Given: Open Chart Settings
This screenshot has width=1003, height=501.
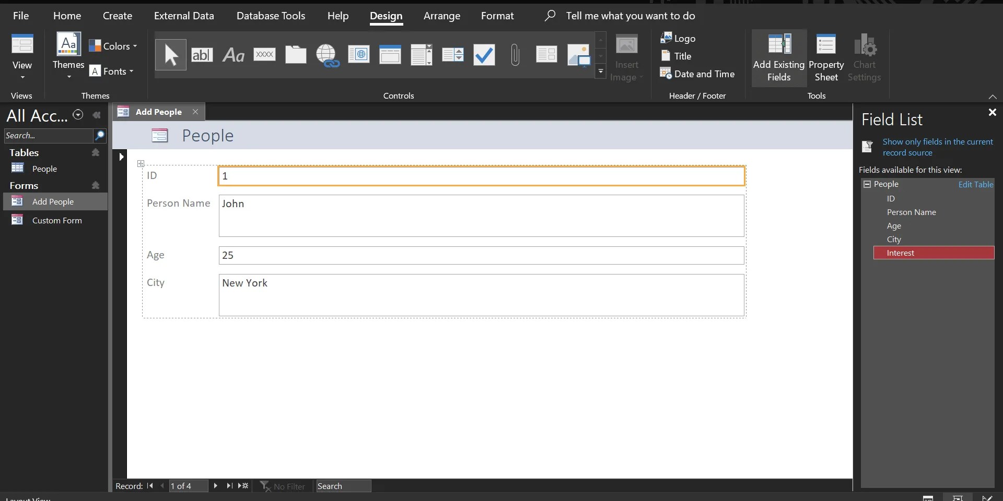Looking at the screenshot, I should pos(865,57).
